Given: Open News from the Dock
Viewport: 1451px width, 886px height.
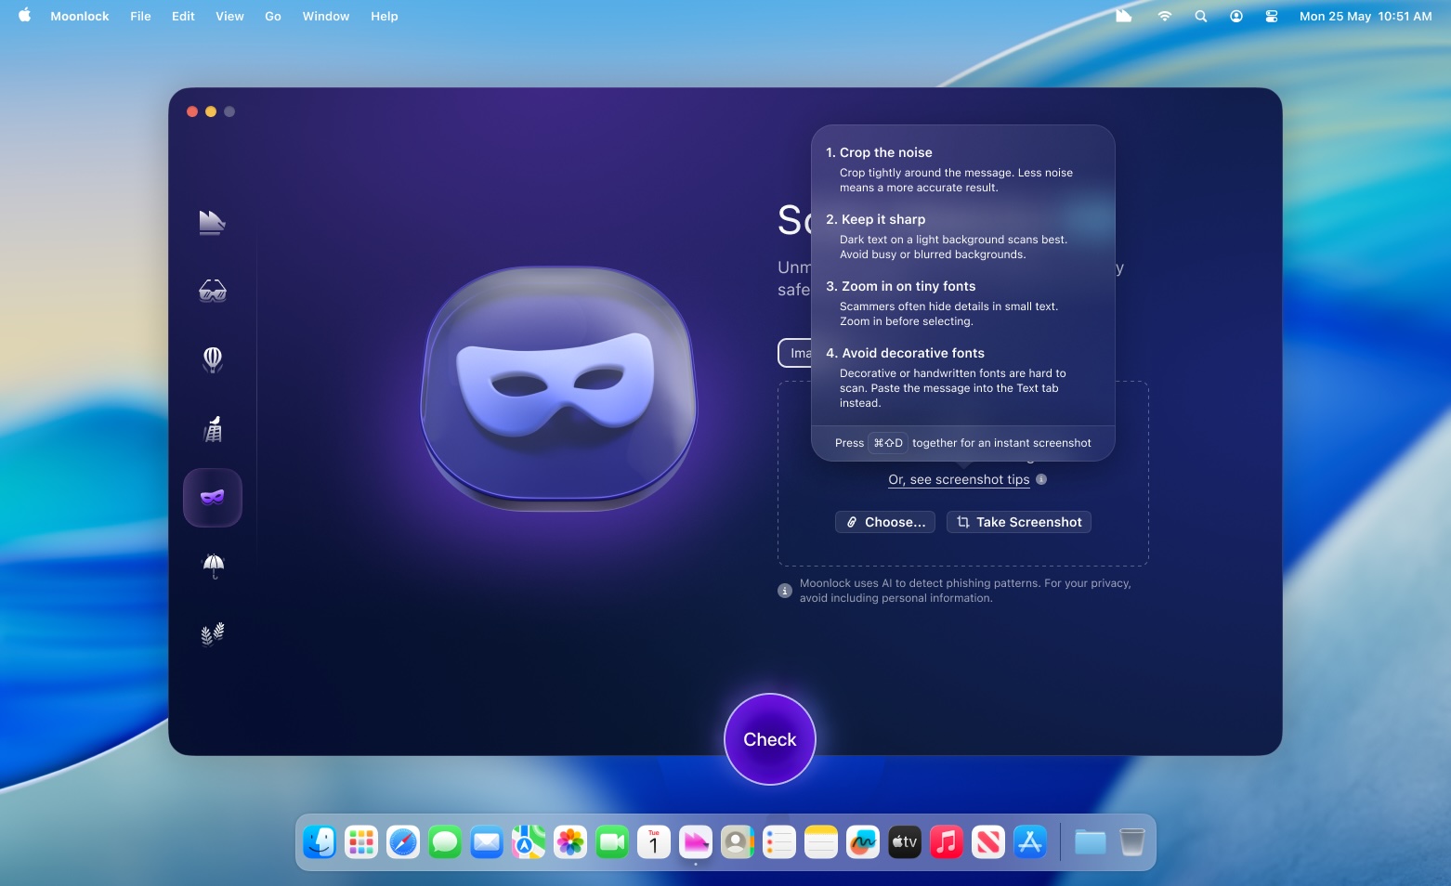Looking at the screenshot, I should click(988, 842).
